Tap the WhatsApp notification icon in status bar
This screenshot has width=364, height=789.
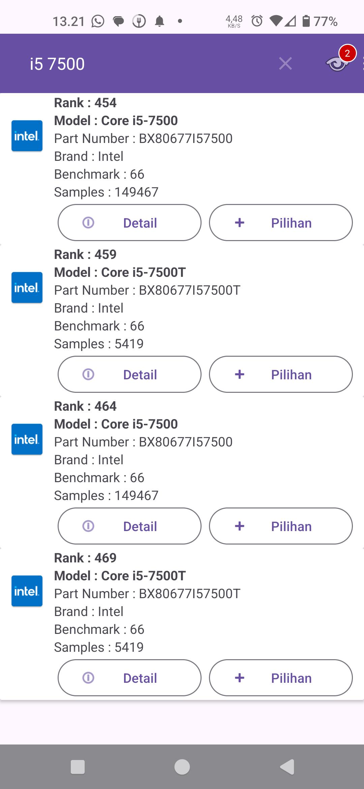(x=98, y=21)
